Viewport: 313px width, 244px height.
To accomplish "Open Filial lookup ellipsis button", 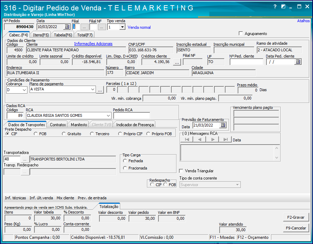I will (x=84, y=27).
